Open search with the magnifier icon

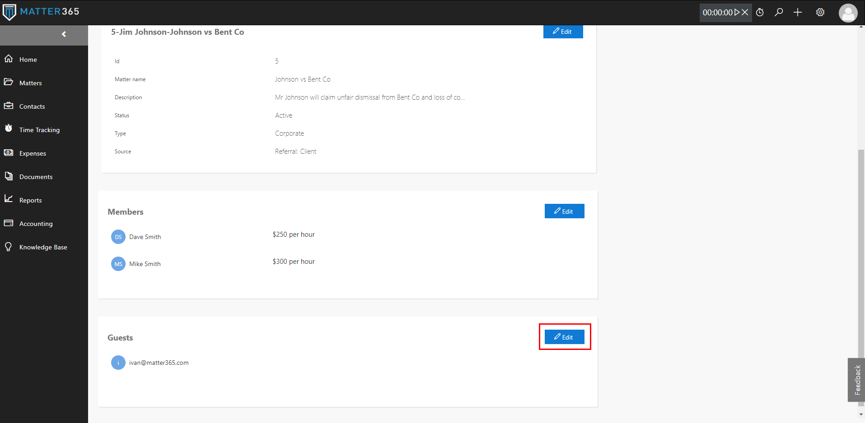[779, 13]
